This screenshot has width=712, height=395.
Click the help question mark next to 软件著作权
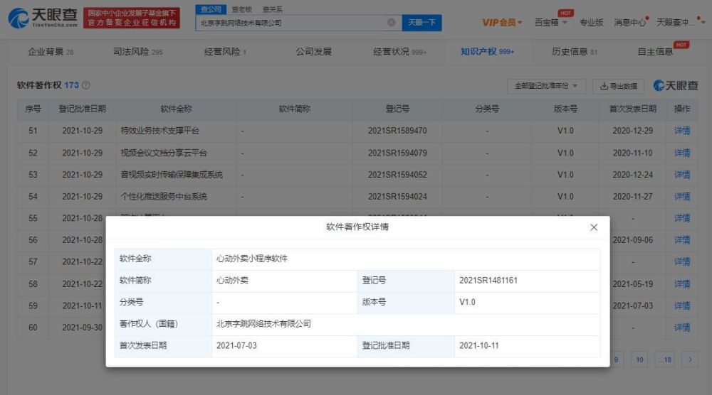86,85
